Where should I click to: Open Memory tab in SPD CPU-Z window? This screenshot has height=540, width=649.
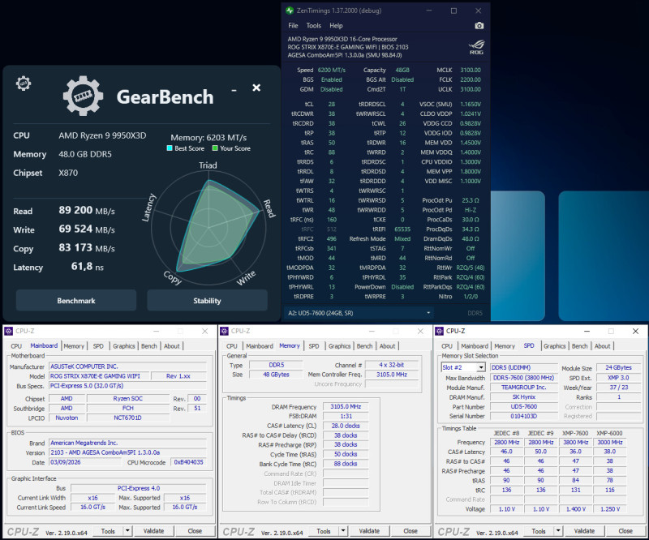tap(505, 346)
